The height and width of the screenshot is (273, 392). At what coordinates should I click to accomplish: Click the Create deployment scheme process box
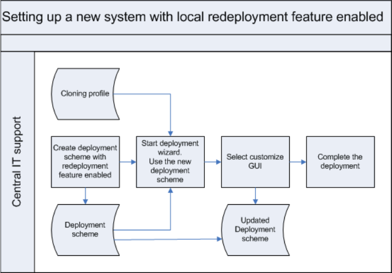85,161
